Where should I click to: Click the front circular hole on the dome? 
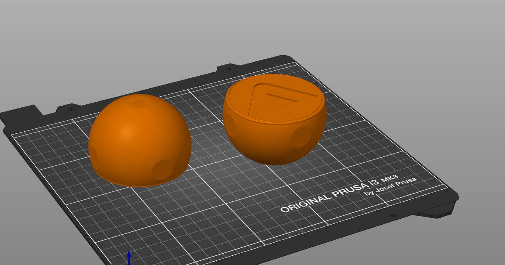pos(162,170)
